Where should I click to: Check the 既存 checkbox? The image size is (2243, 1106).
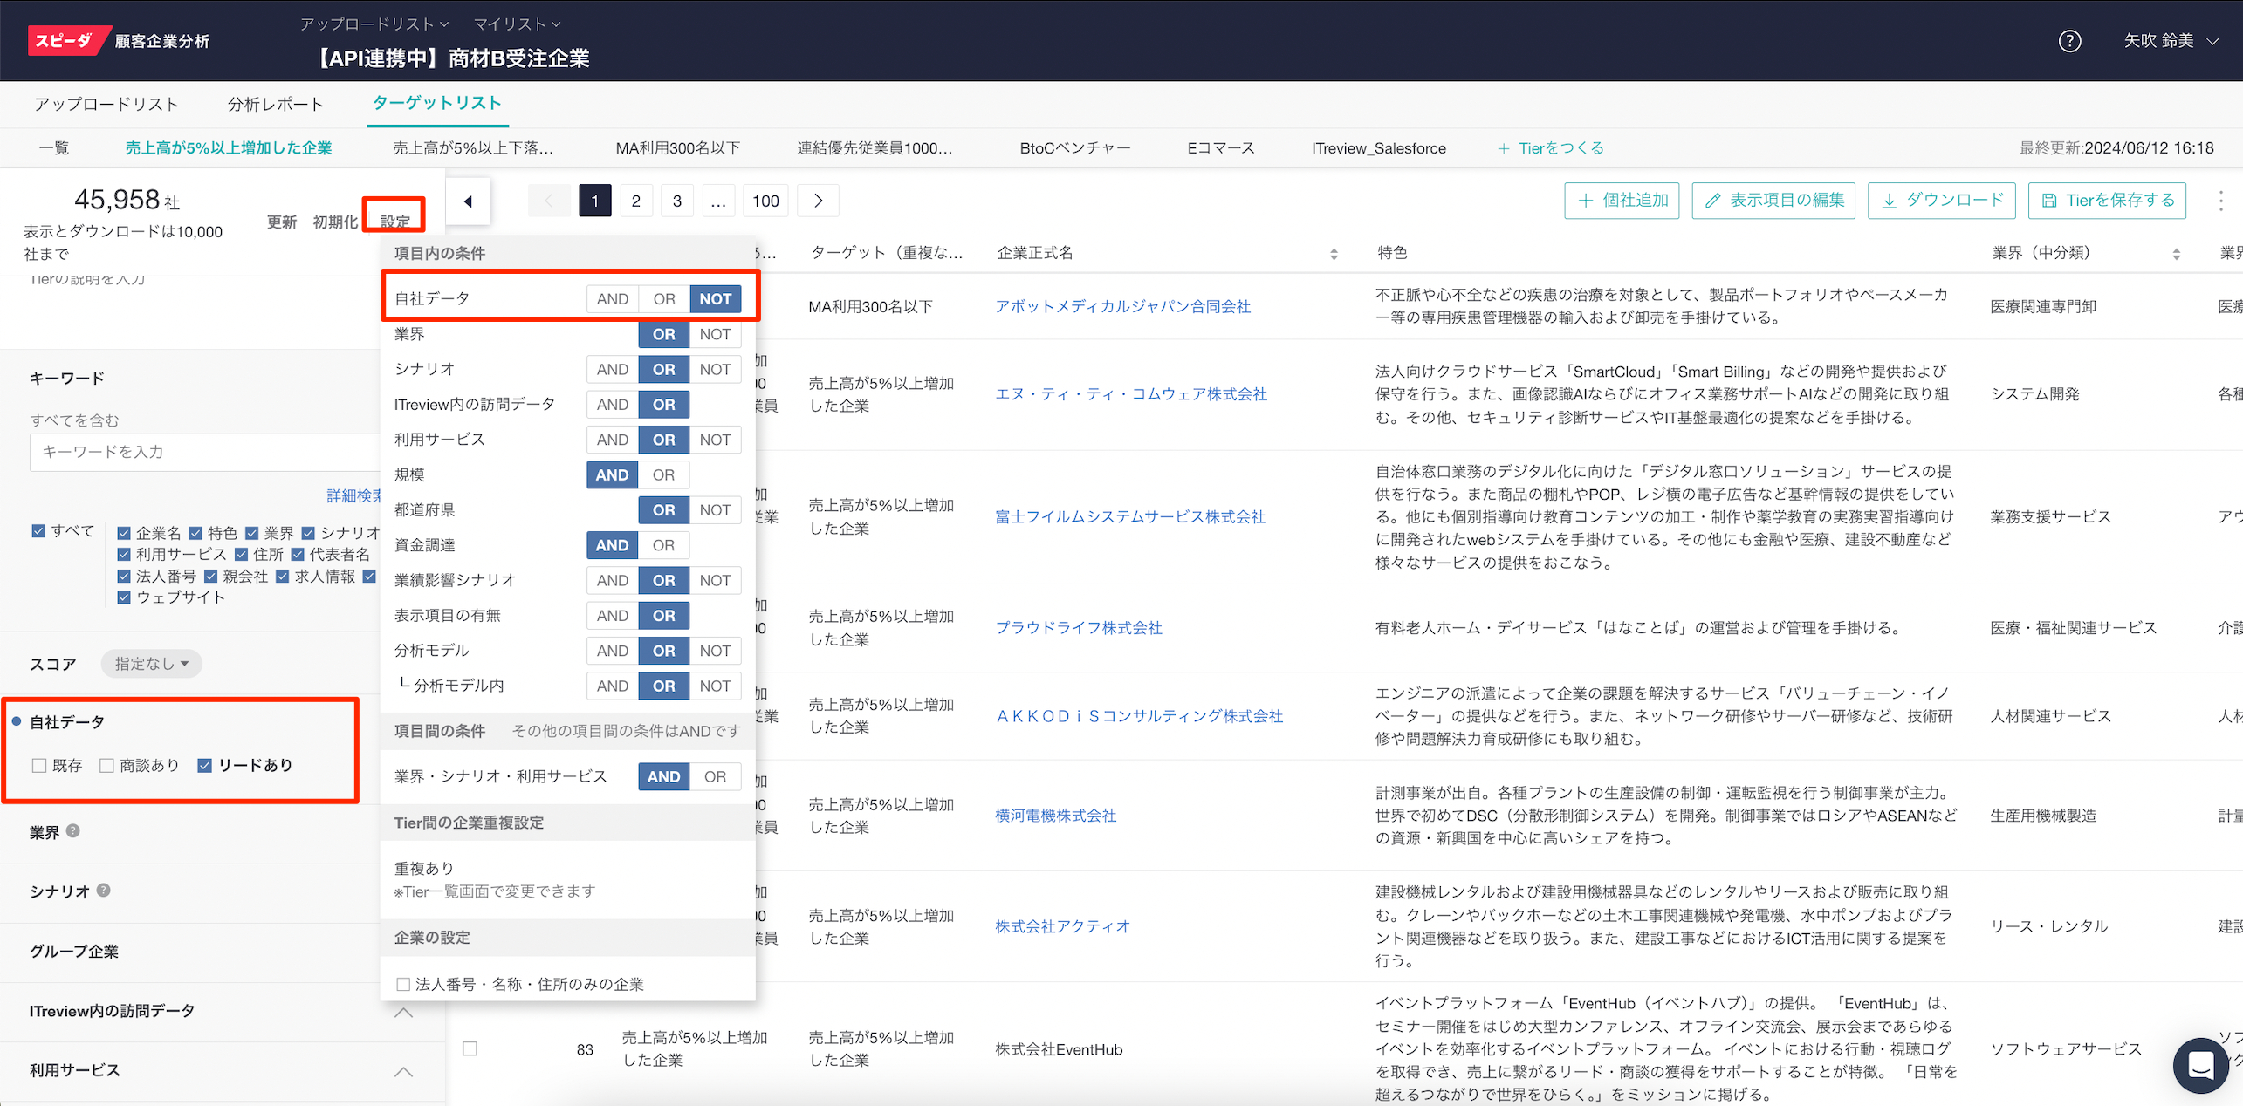tap(39, 765)
